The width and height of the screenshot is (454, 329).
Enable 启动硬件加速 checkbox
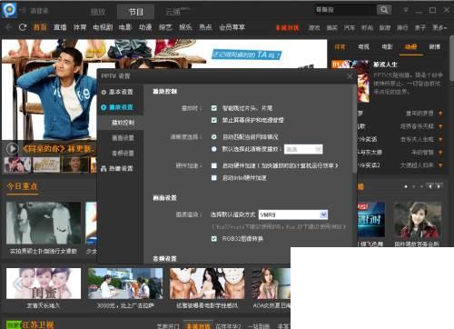(x=214, y=165)
